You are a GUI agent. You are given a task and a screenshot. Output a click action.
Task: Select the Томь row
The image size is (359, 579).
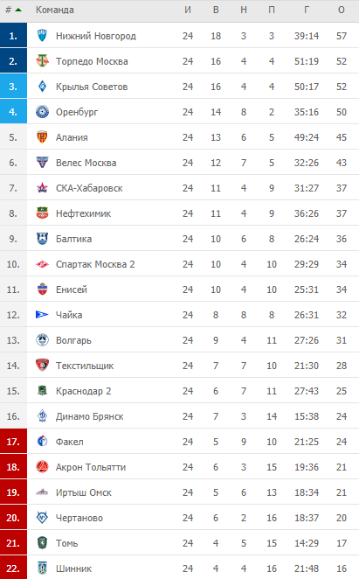tap(179, 543)
